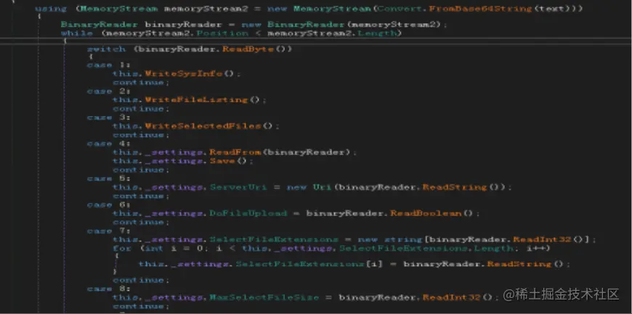The height and width of the screenshot is (314, 632).
Task: Click ReadInt32 on the MaxSelectFileSize line
Action: coord(451,297)
